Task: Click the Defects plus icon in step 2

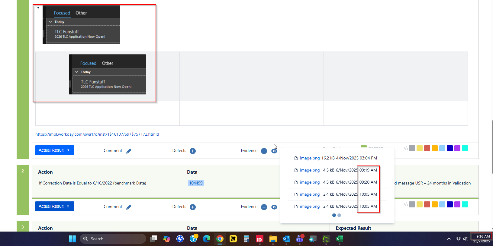Action: (192, 207)
